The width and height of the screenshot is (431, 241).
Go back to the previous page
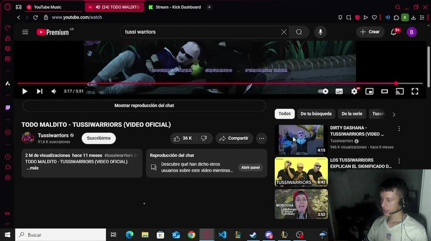19,17
